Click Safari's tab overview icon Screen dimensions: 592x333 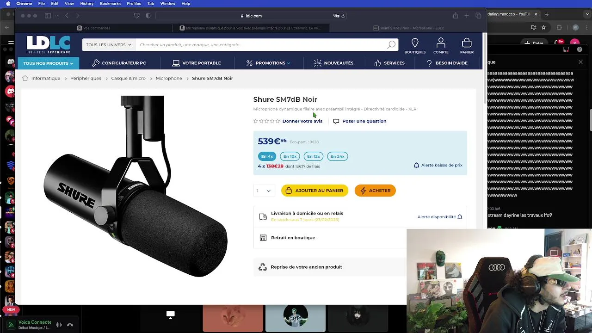coord(478,16)
